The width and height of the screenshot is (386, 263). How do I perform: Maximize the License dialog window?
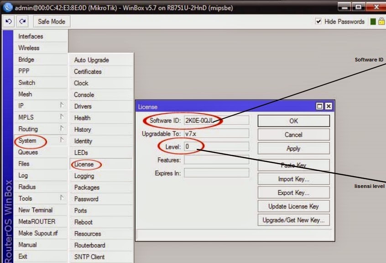[x=319, y=106]
